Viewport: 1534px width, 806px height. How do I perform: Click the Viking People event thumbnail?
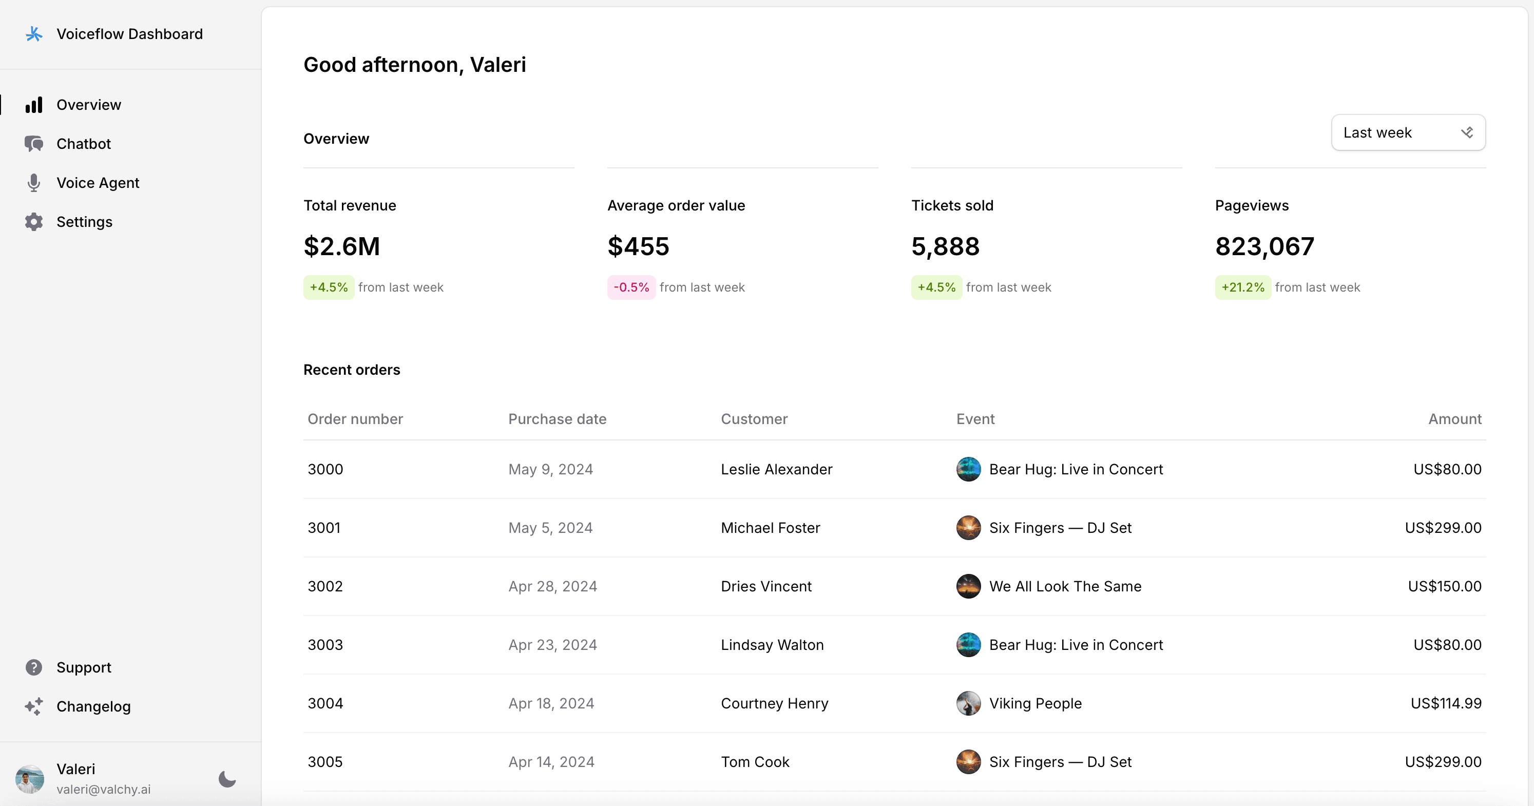click(968, 703)
